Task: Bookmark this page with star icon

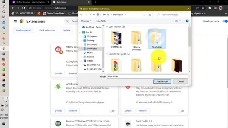Action: (x=203, y=8)
